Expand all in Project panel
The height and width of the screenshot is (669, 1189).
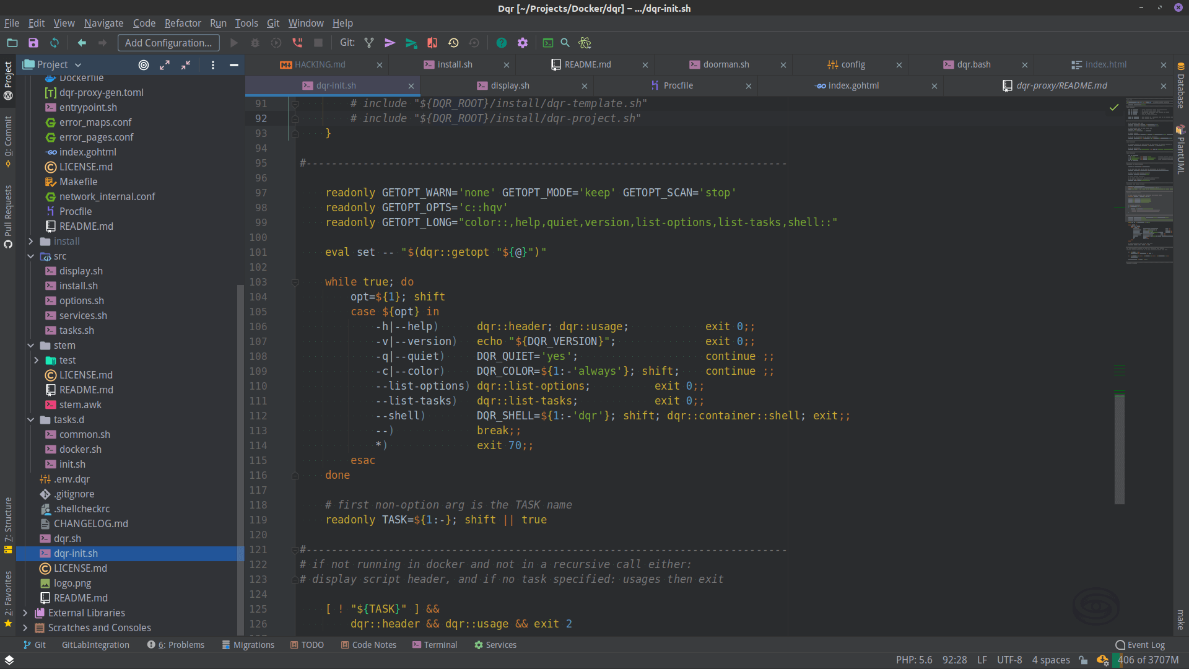point(165,64)
